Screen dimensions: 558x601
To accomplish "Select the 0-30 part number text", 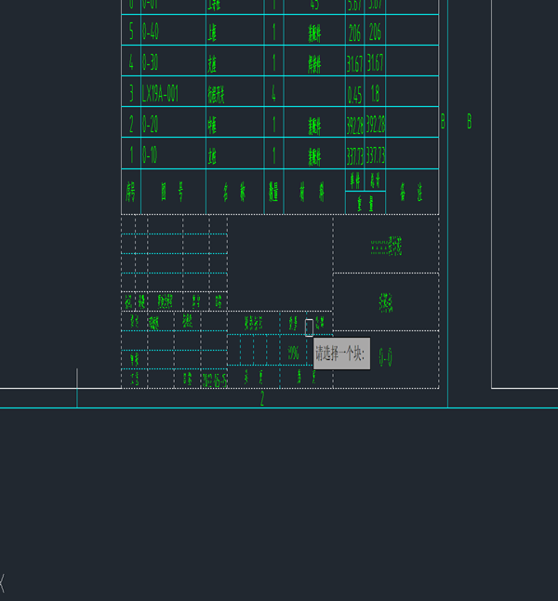I will pos(151,62).
